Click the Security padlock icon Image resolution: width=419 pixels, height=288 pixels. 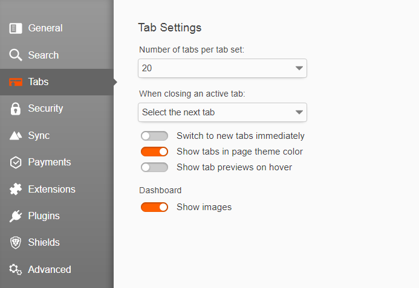(16, 109)
